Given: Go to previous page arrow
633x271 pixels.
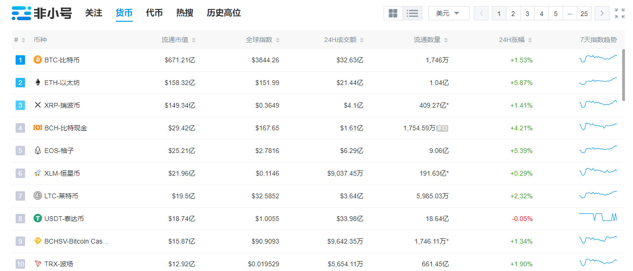Looking at the screenshot, I should (x=481, y=13).
